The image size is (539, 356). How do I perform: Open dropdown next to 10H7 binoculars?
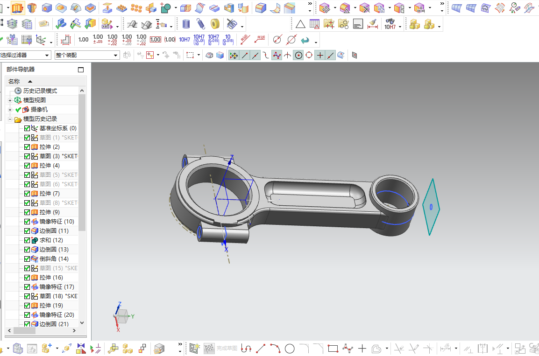[x=400, y=27]
